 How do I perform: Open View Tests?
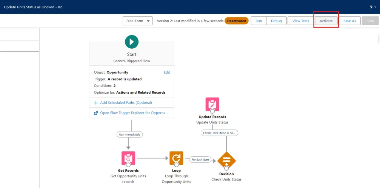pyautogui.click(x=301, y=21)
